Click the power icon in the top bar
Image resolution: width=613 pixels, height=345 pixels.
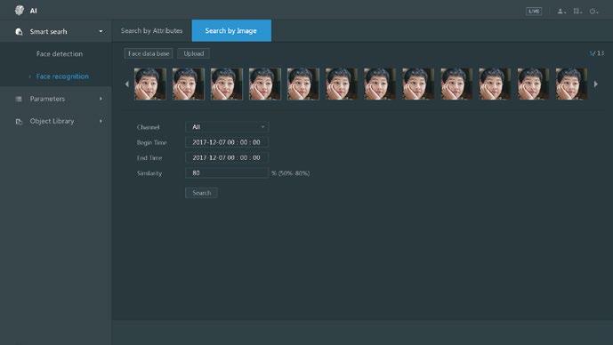click(593, 11)
